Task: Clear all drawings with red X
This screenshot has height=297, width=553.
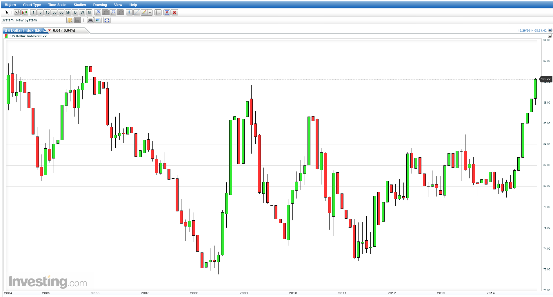Action: (174, 12)
